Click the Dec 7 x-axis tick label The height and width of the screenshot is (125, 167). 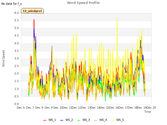click(30, 108)
